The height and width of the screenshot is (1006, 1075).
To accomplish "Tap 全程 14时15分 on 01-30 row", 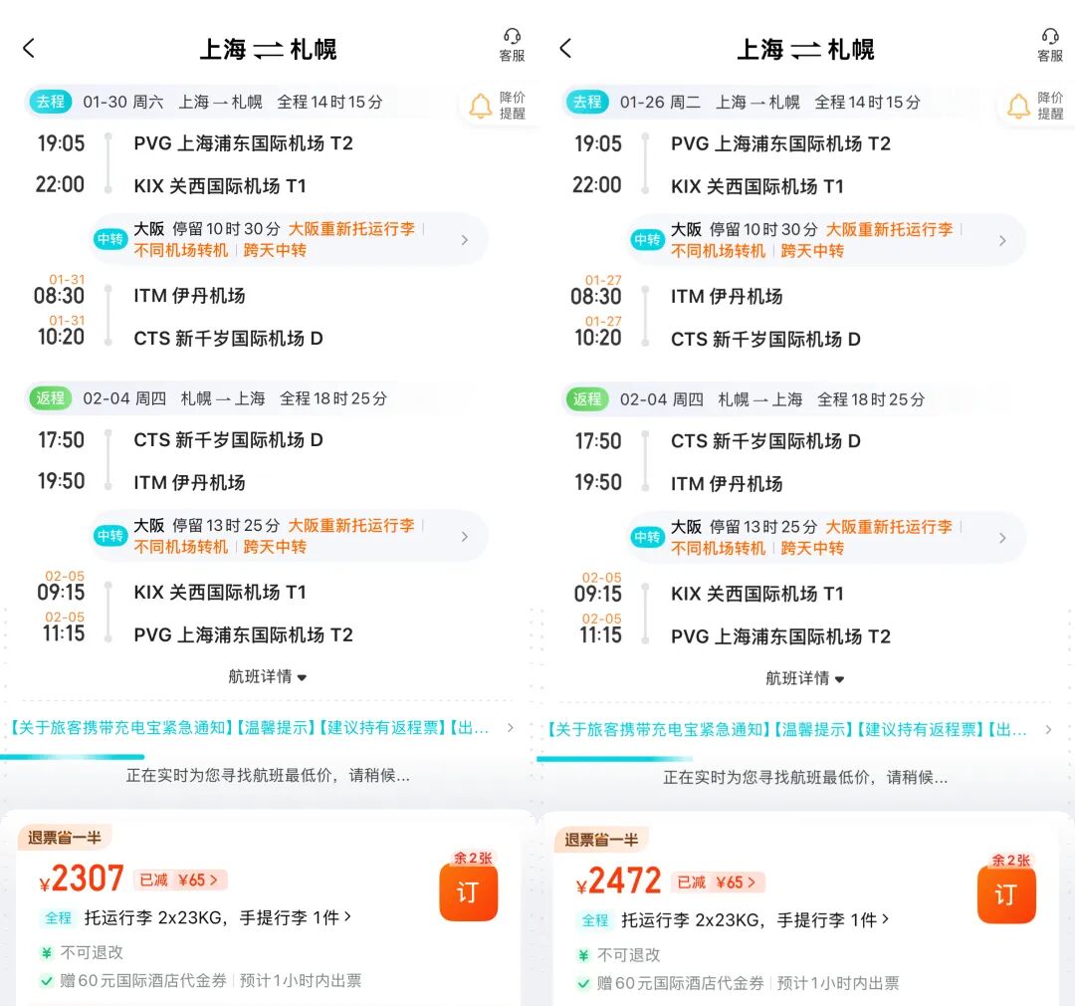I will tap(329, 102).
